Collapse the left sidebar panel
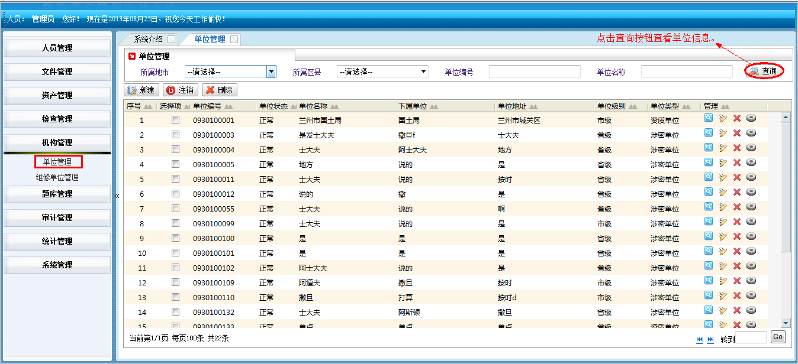Screen dimensions: 798x364 [117, 196]
